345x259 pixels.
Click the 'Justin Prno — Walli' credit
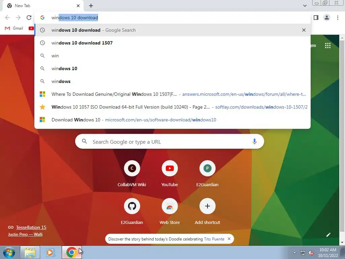pos(25,234)
